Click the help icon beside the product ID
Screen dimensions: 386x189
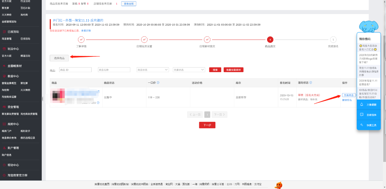click(98, 103)
